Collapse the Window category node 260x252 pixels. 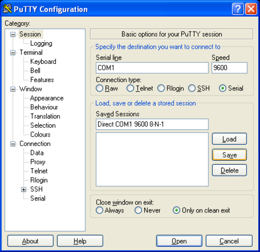tap(13, 89)
